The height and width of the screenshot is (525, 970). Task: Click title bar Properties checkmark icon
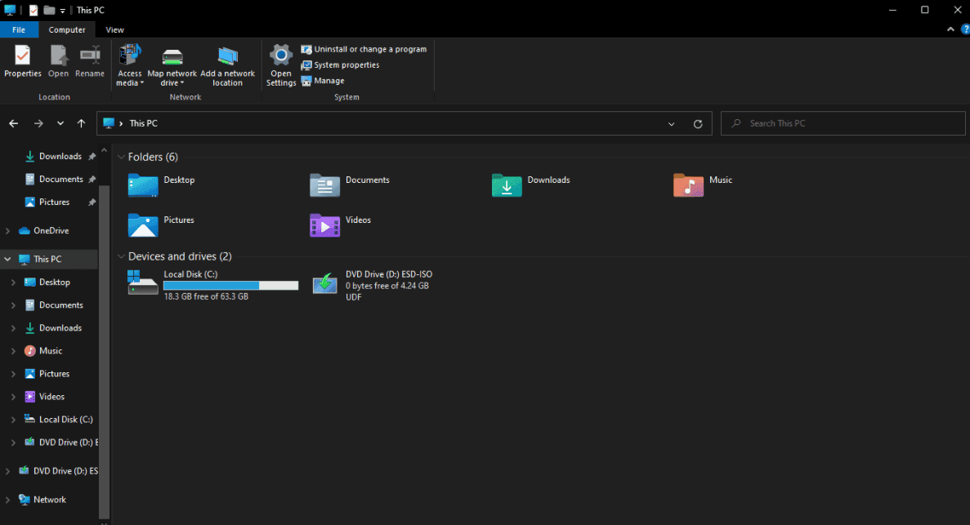pos(34,11)
